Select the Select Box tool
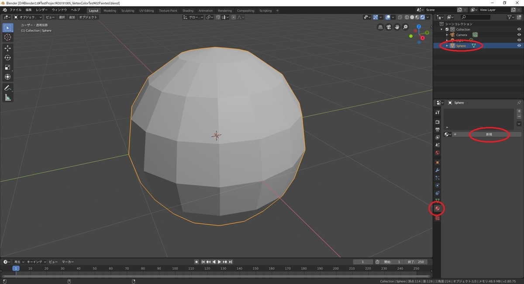 click(7, 28)
